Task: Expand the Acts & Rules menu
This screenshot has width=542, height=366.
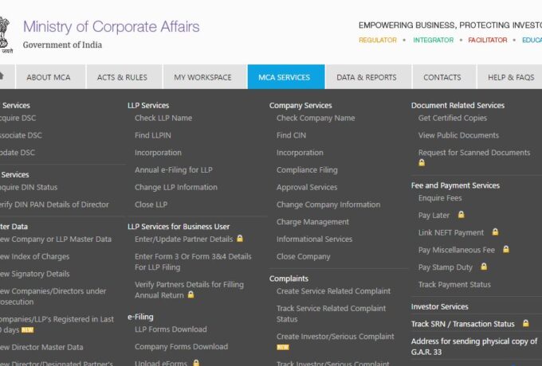Action: pyautogui.click(x=122, y=77)
